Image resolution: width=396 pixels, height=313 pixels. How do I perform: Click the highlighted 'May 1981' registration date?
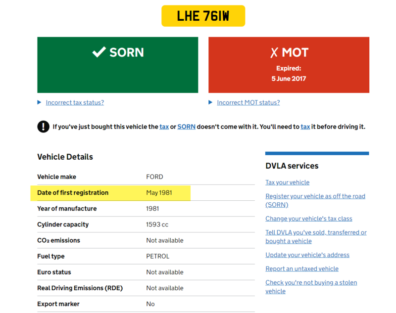click(159, 193)
